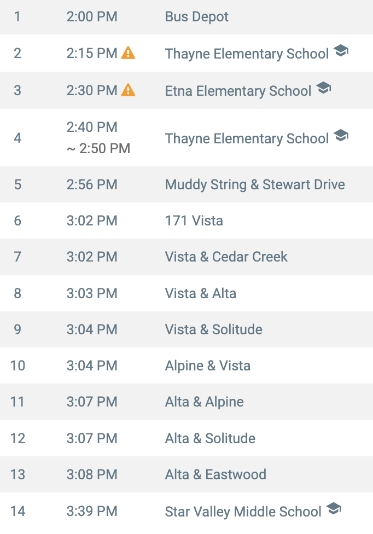The height and width of the screenshot is (534, 373).
Task: Click the 3:39 PM arrival time
Action: 92,511
